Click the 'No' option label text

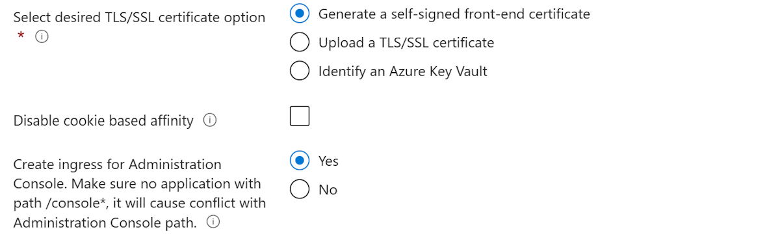pos(328,190)
